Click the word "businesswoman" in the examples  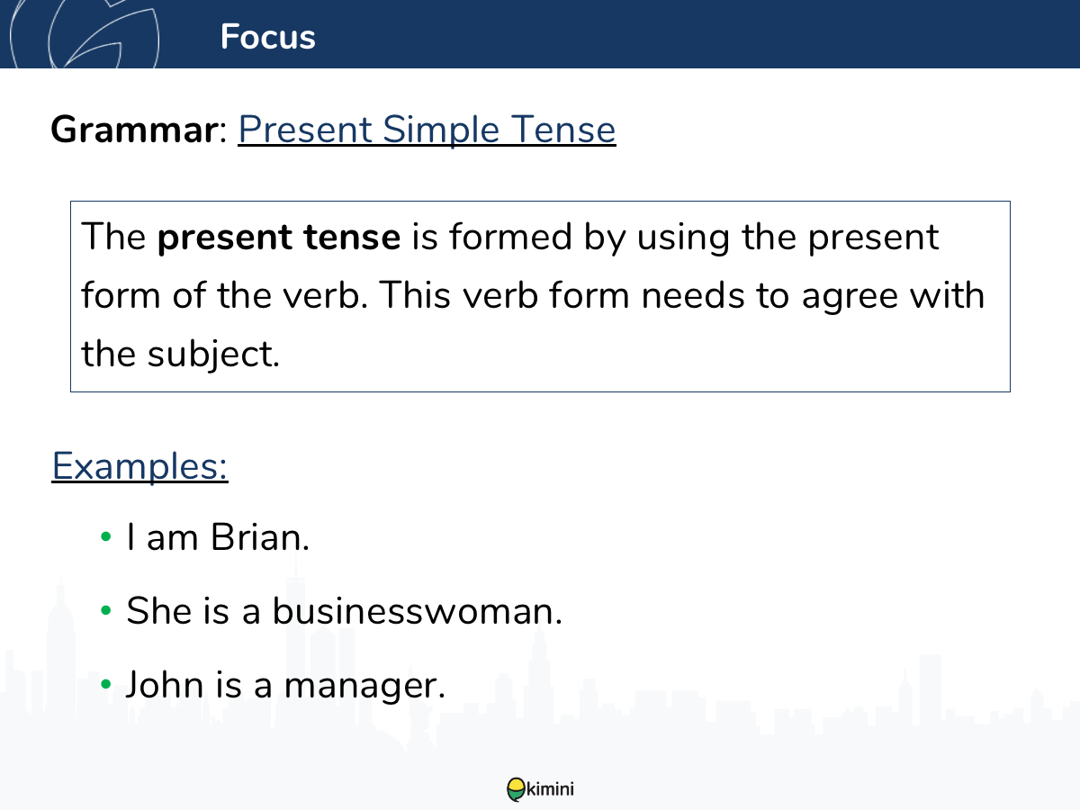pos(417,611)
